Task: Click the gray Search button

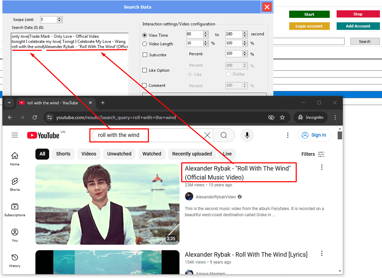Action: click(x=365, y=42)
